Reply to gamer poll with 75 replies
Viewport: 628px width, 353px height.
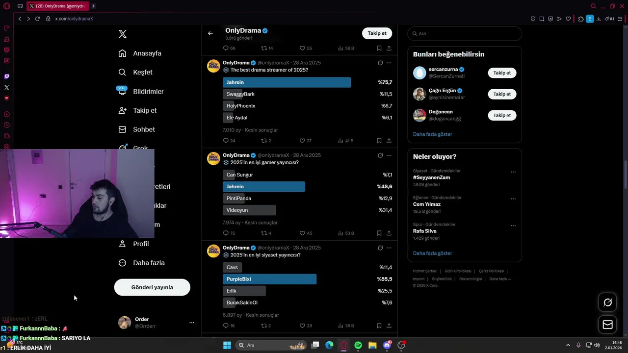[229, 233]
